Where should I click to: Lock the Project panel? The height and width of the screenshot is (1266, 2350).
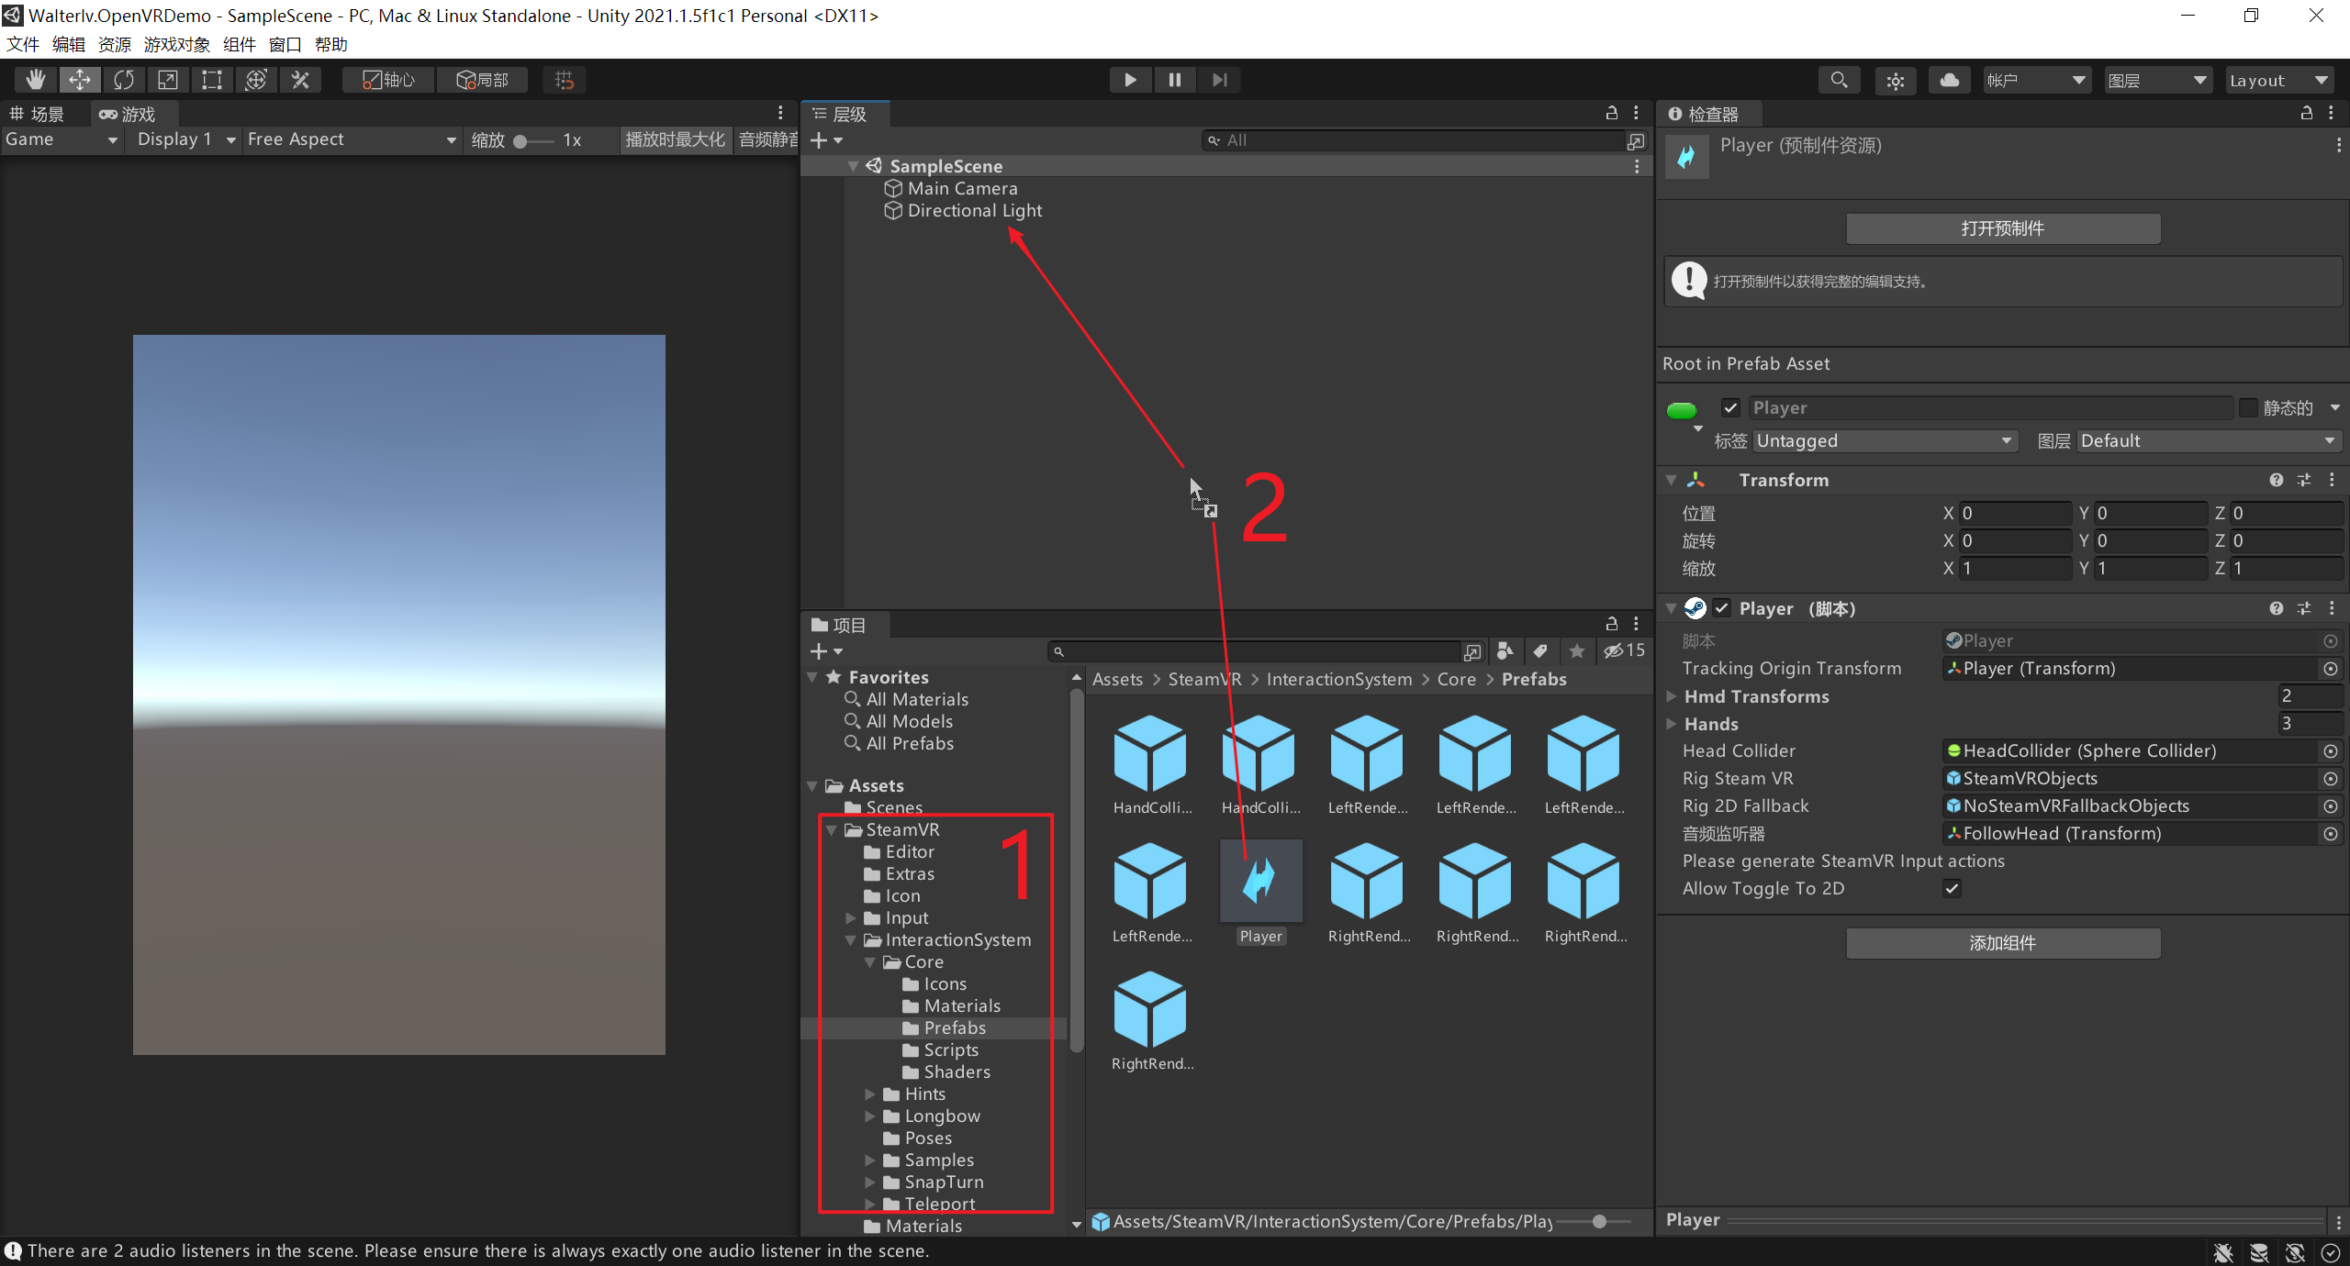tap(1612, 624)
